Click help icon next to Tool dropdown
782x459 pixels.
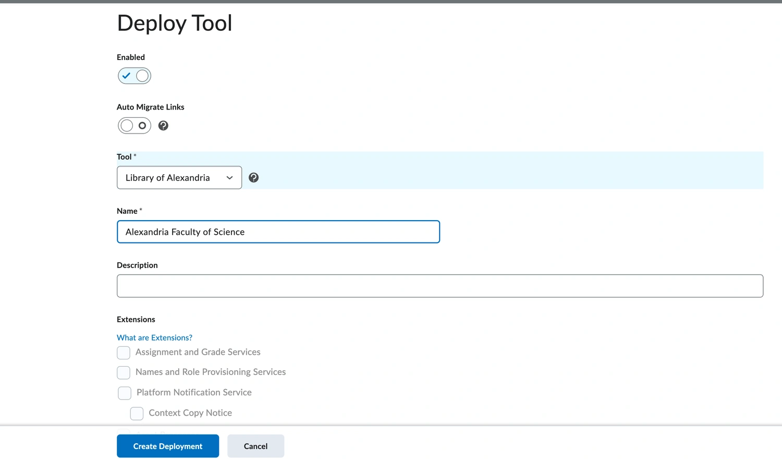click(254, 178)
